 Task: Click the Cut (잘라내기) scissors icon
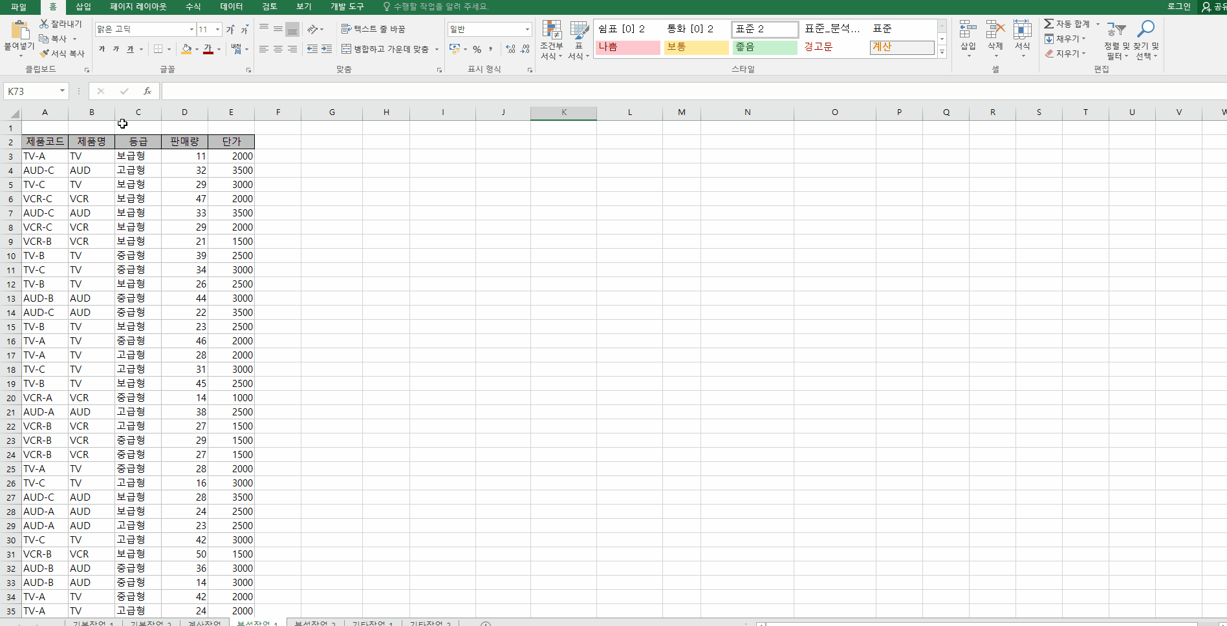pos(44,24)
